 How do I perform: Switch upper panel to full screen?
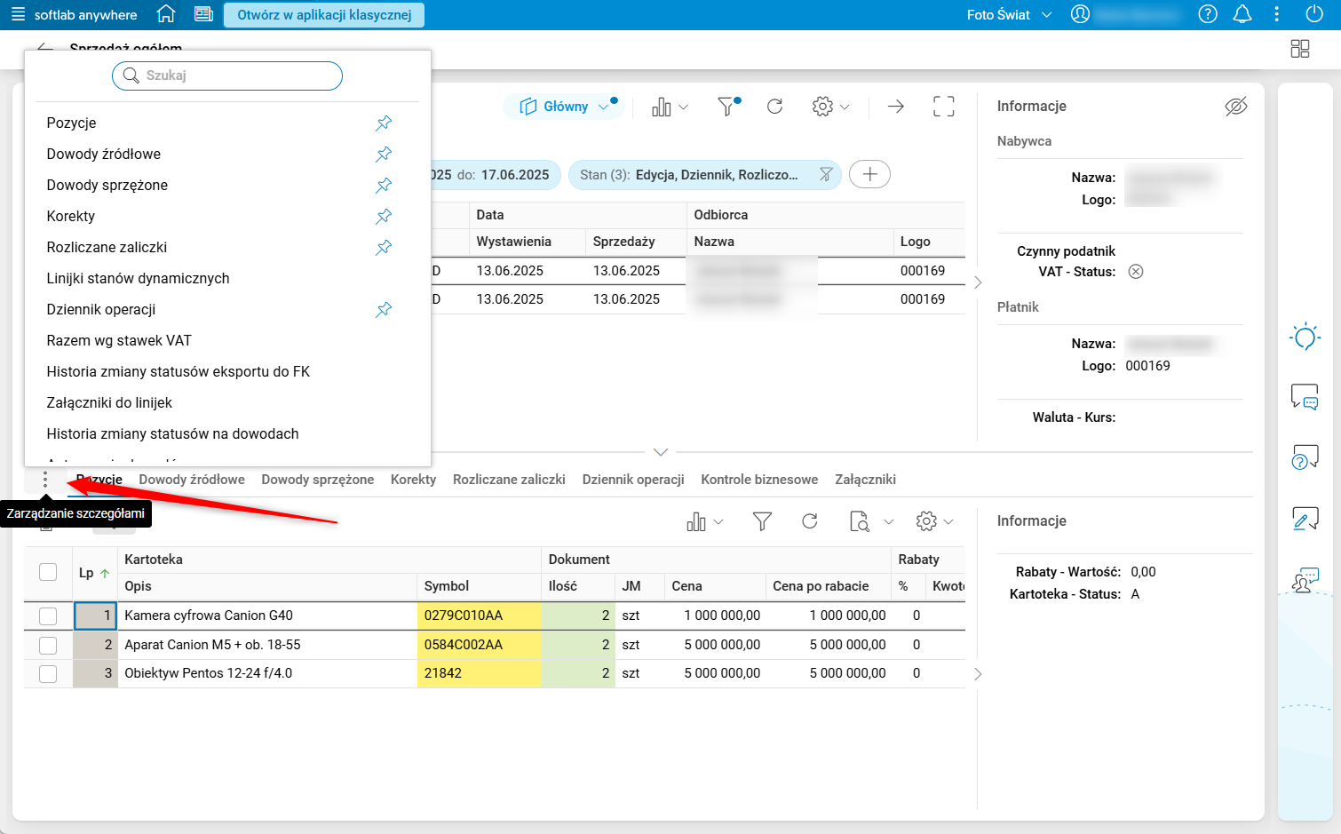tap(944, 107)
